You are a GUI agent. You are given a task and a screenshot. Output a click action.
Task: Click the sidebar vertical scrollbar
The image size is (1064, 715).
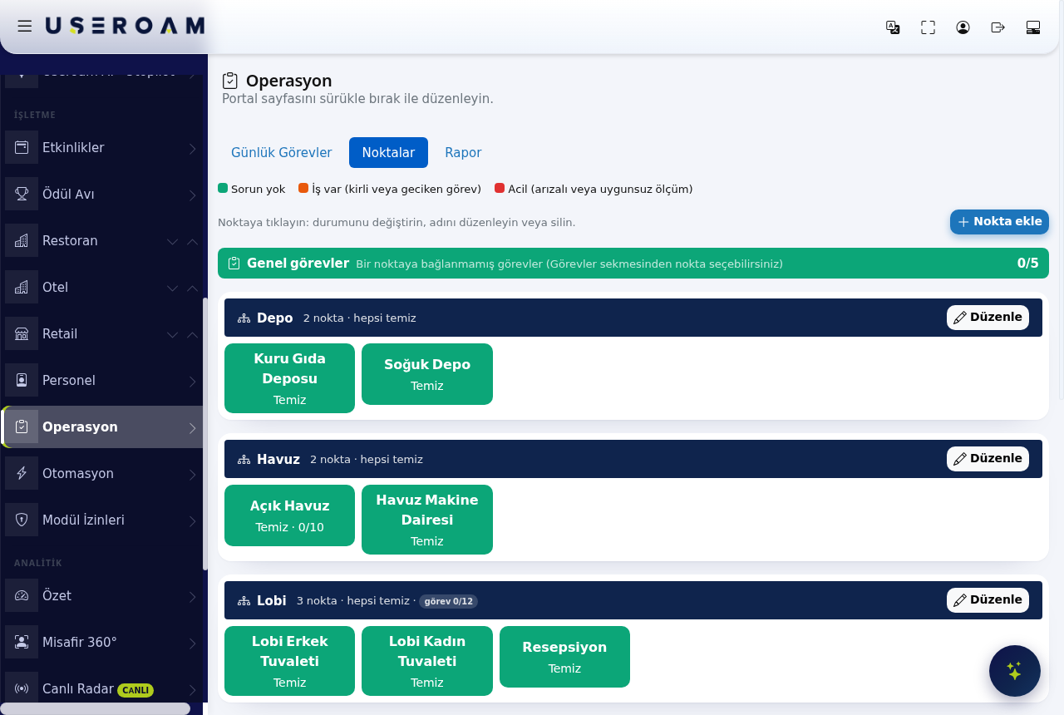pos(204,432)
